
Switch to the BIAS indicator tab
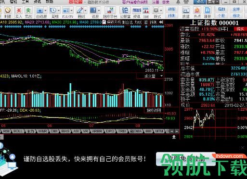pos(65,131)
